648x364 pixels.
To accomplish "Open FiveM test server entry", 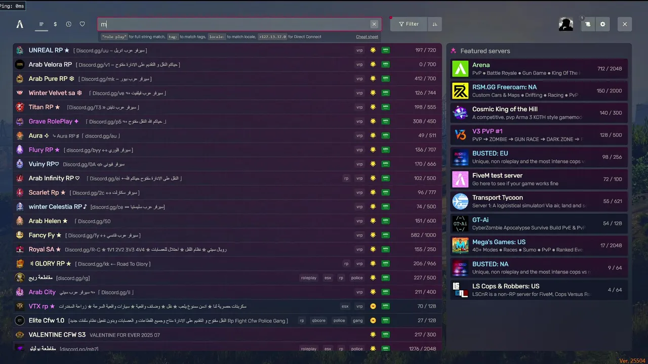I will coord(539,179).
